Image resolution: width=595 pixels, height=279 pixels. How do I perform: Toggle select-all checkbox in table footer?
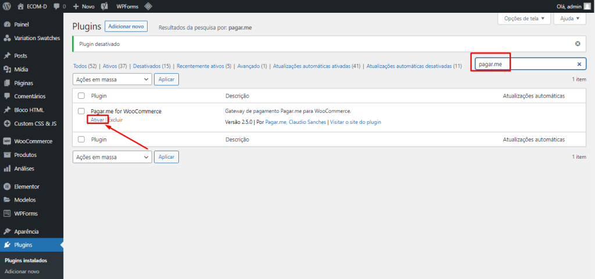click(81, 139)
